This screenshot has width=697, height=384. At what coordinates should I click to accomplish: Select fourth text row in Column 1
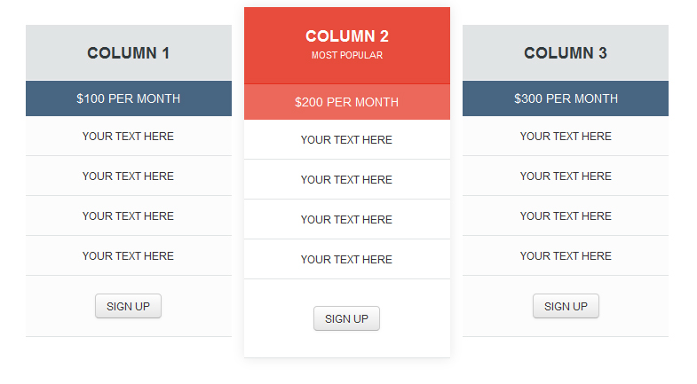coord(129,256)
